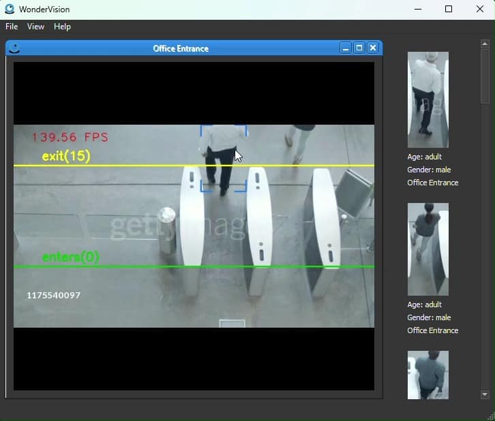Click the resize grip at the window corner
This screenshot has height=421, width=495.
coord(490,416)
